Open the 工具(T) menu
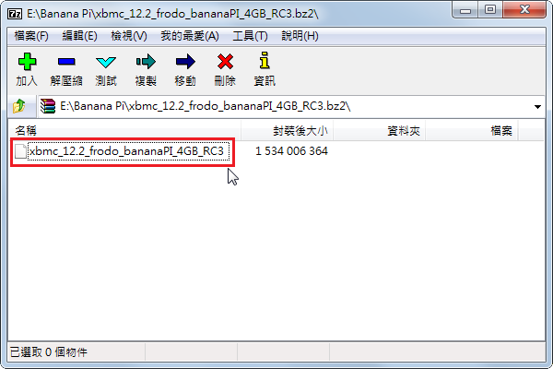 (250, 36)
